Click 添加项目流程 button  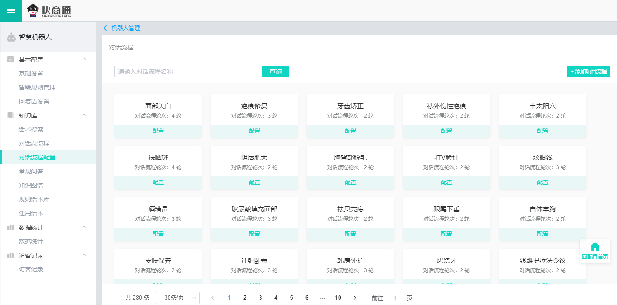(x=588, y=72)
